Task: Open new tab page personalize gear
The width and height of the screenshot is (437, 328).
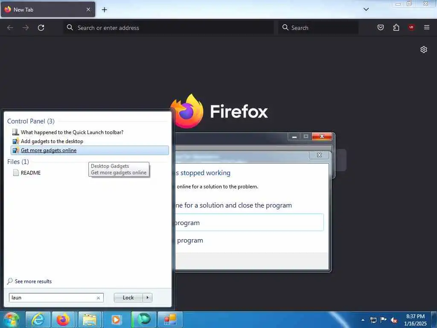Action: point(424,50)
